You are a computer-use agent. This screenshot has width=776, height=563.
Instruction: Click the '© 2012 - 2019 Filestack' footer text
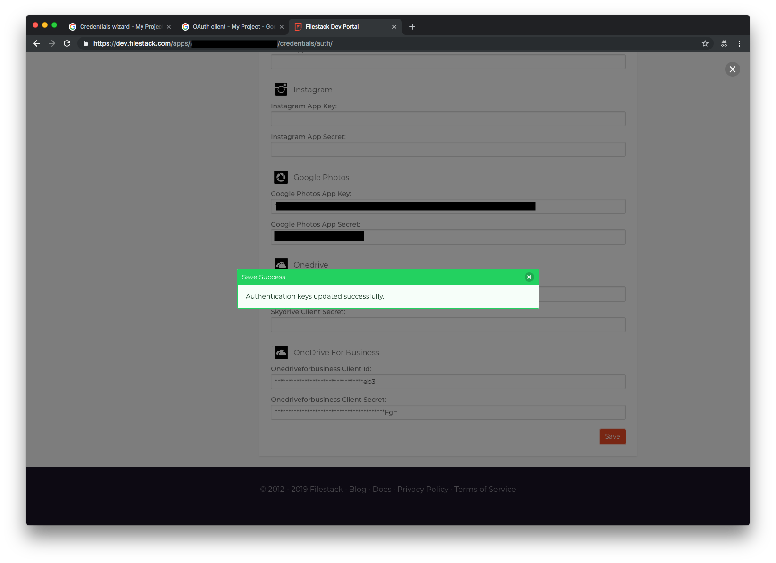(301, 489)
